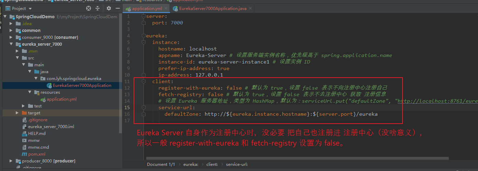Select mvnw.cmd in project tree
Viewport: 478px width, 171px height.
coord(38,147)
